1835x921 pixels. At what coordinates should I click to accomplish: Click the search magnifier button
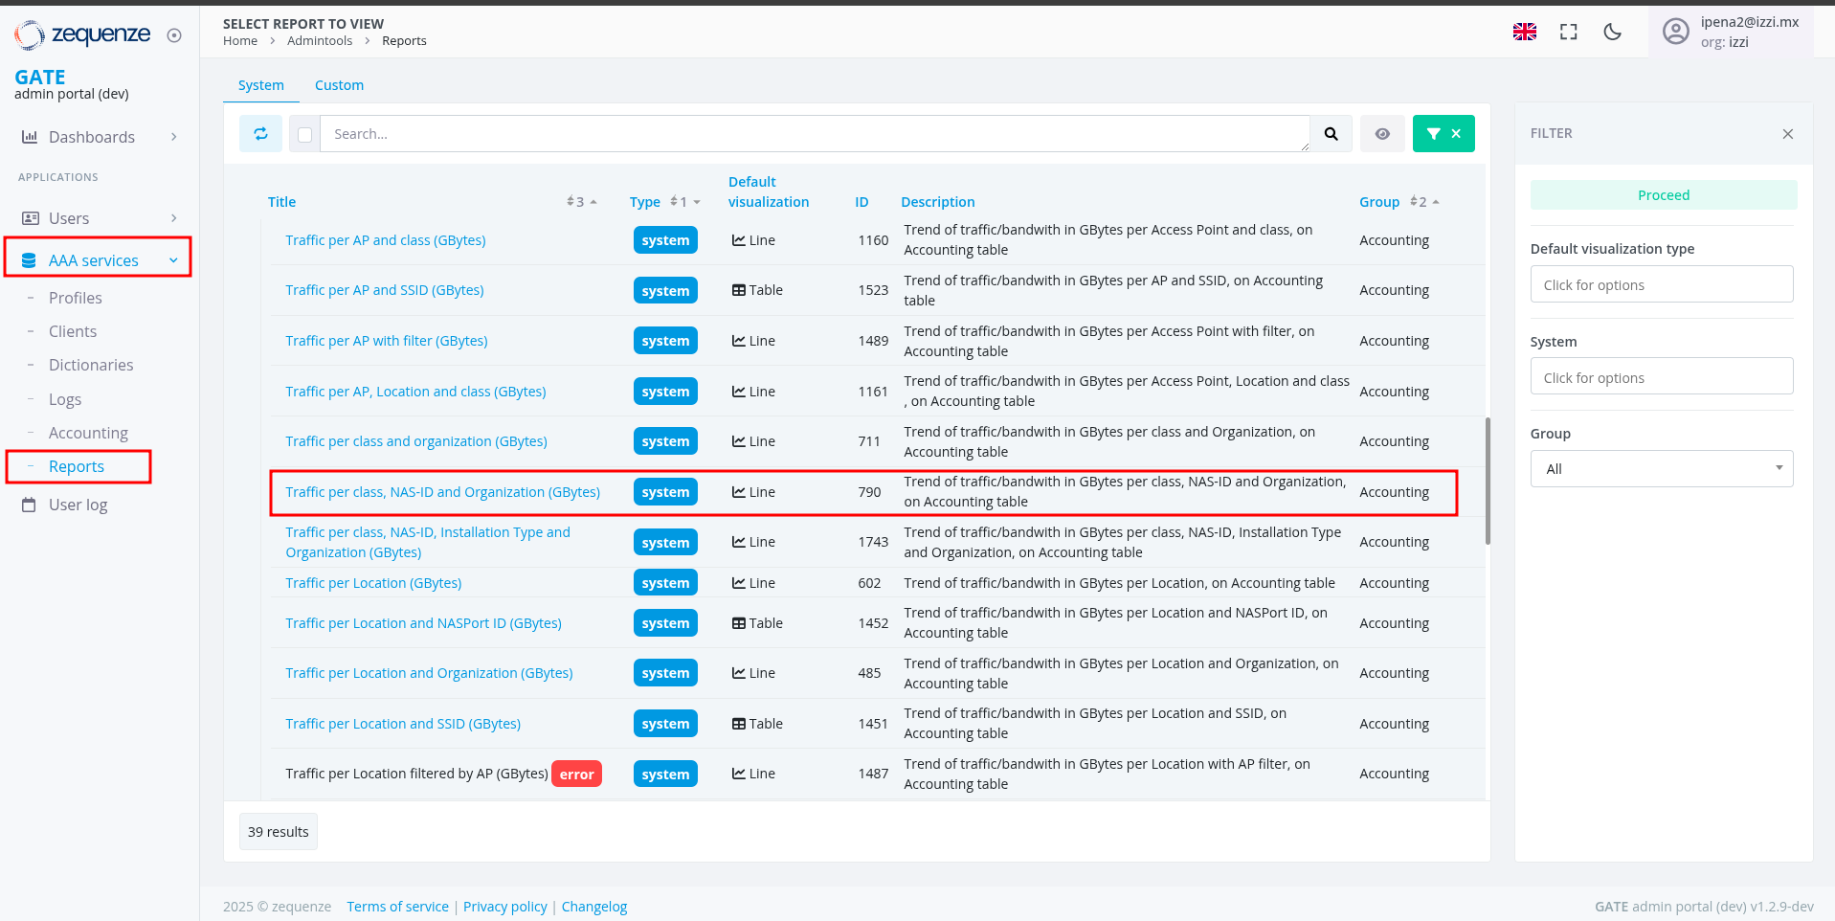[x=1331, y=134]
